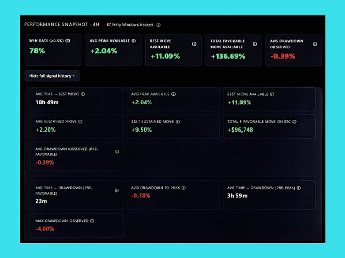Screen dimensions: 345x258
Task: Show info for Max Drawdown Observed
Action: pos(92,221)
